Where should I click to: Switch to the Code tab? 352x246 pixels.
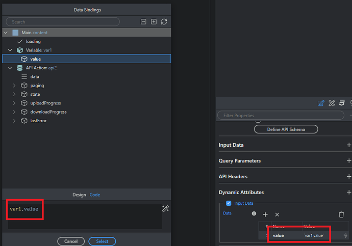pyautogui.click(x=95, y=195)
